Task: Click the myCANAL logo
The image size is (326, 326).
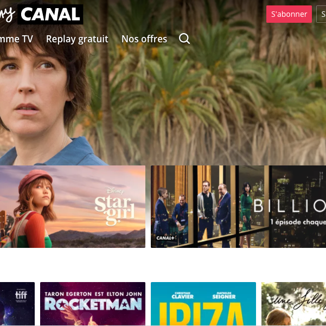Action: [41, 15]
